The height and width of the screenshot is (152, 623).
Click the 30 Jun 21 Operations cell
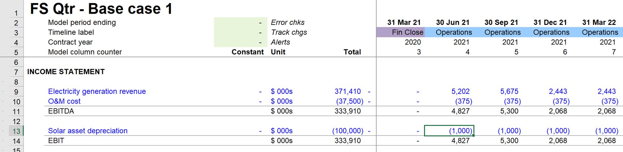[449, 32]
